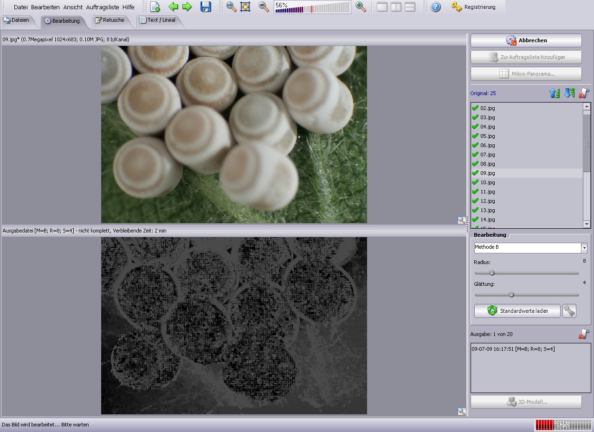Image resolution: width=594 pixels, height=432 pixels.
Task: Click the blue floppy disk save icon
Action: [x=206, y=7]
